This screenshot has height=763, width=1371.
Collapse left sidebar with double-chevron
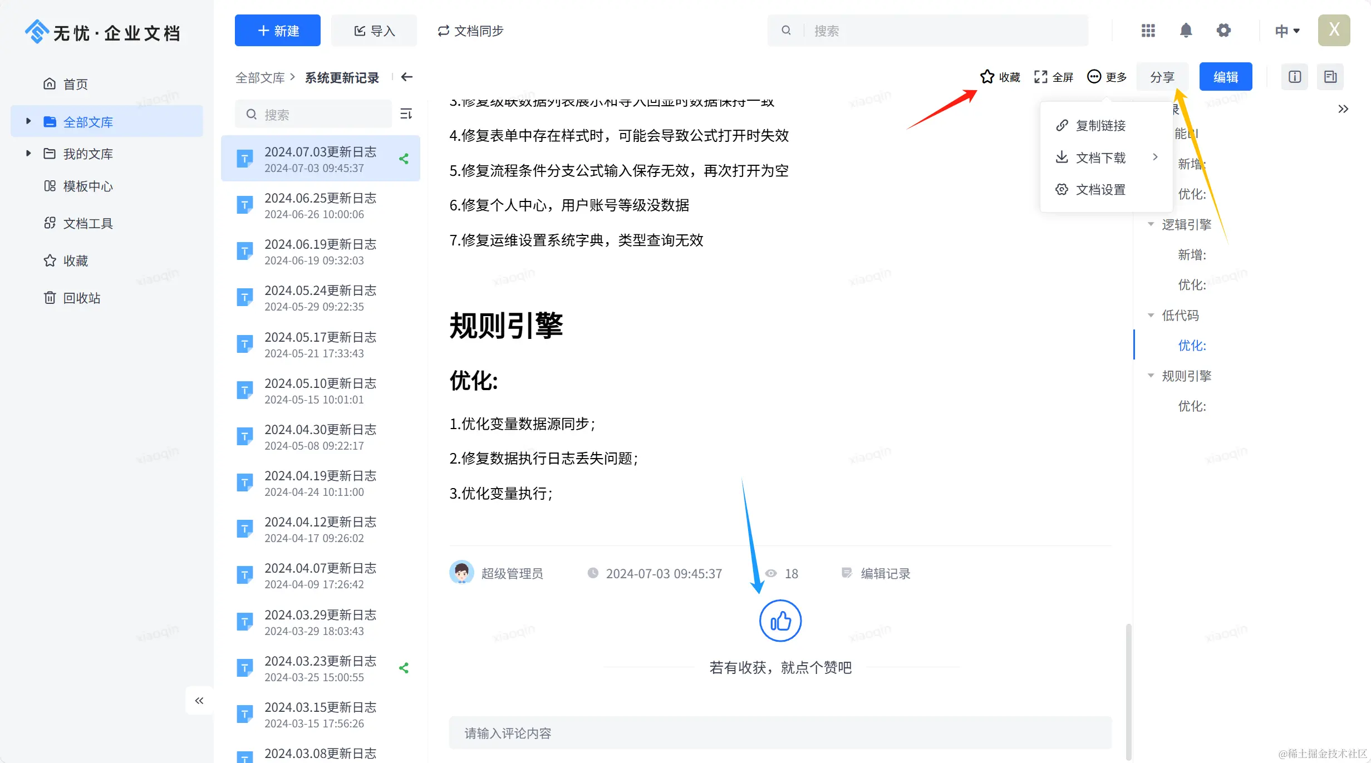click(199, 700)
